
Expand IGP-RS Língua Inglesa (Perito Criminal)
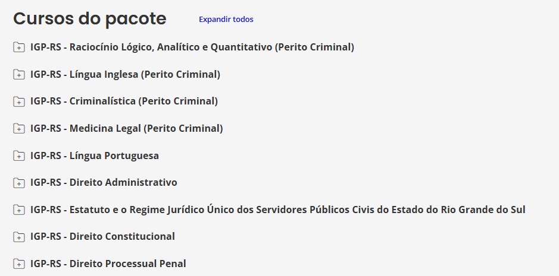pos(125,74)
